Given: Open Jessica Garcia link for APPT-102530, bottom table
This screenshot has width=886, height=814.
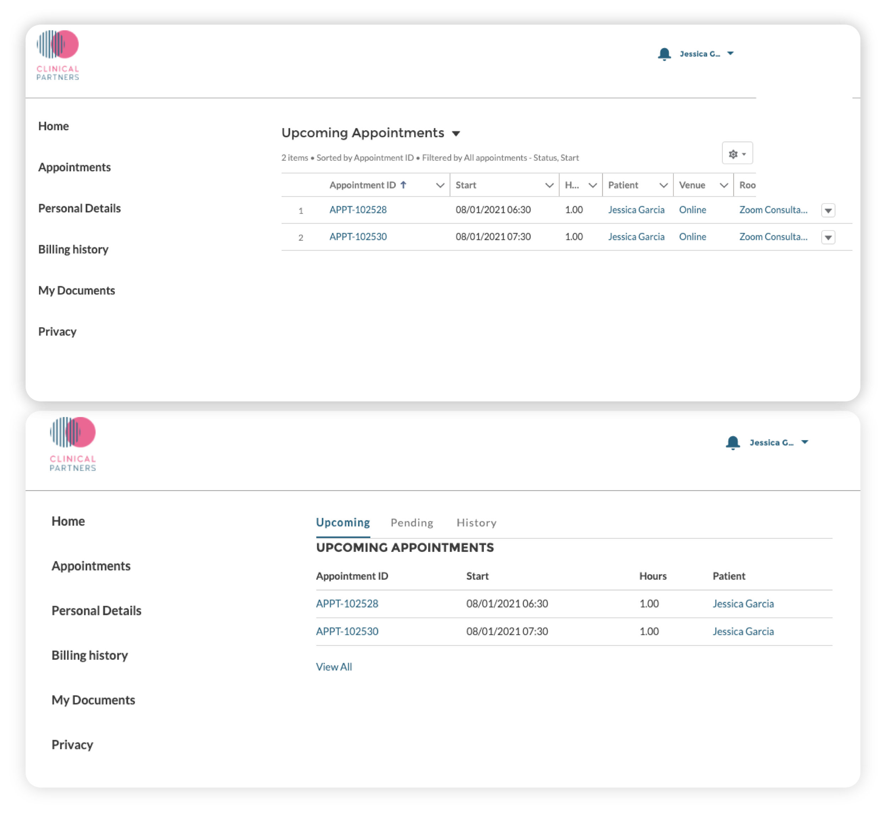Looking at the screenshot, I should pyautogui.click(x=743, y=632).
